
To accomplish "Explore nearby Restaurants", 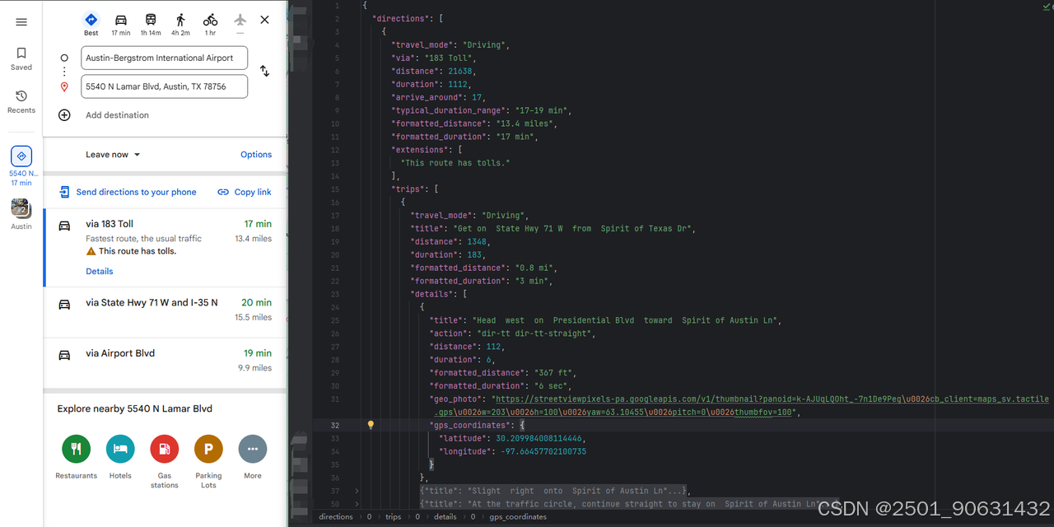I will 76,458.
